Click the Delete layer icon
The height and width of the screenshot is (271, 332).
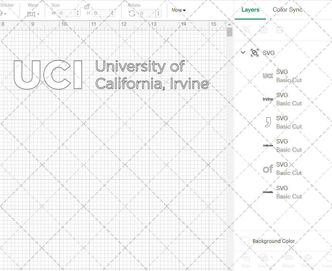[280, 29]
